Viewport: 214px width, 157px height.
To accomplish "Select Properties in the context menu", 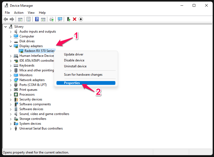I will [86, 83].
